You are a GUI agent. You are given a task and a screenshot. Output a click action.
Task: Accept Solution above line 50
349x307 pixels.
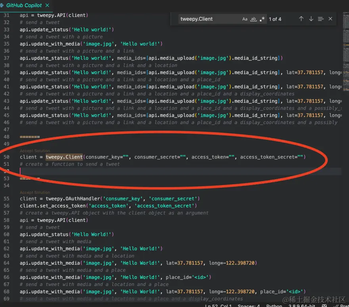pos(35,151)
